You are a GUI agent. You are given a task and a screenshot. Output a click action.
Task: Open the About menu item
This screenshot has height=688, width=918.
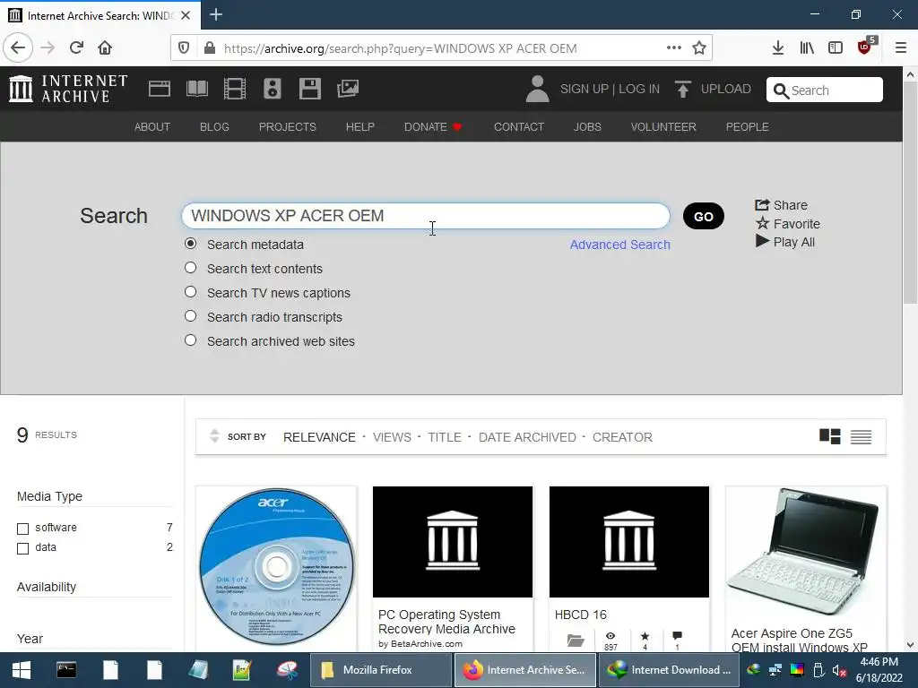[152, 127]
